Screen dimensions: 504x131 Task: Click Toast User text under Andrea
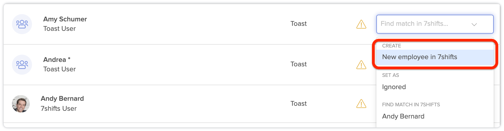(x=60, y=69)
